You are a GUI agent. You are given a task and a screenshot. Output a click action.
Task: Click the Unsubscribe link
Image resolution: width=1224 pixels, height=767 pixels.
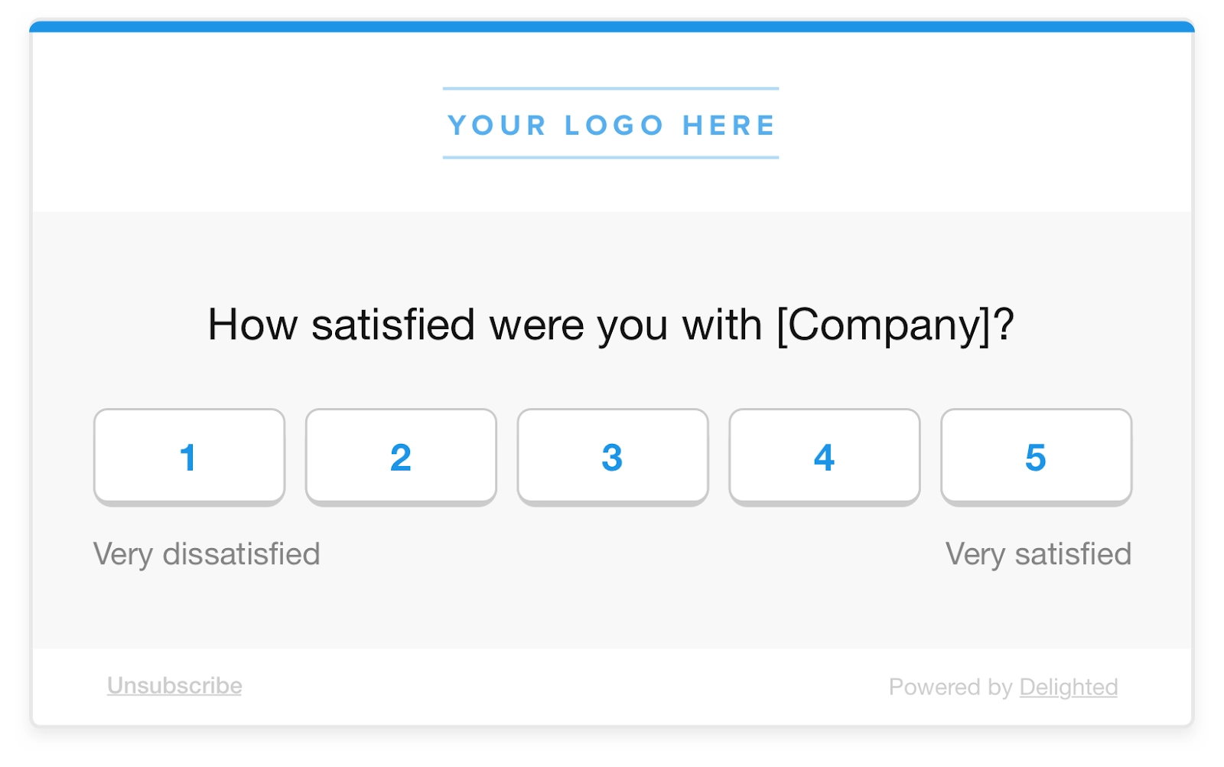(174, 685)
